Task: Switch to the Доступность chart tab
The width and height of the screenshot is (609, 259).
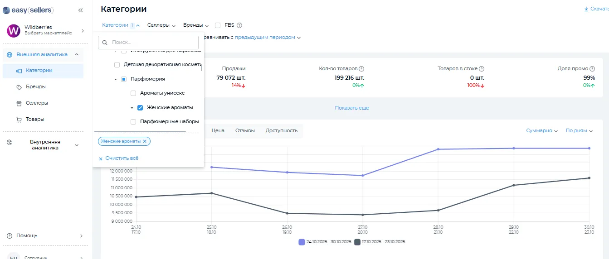Action: [282, 131]
